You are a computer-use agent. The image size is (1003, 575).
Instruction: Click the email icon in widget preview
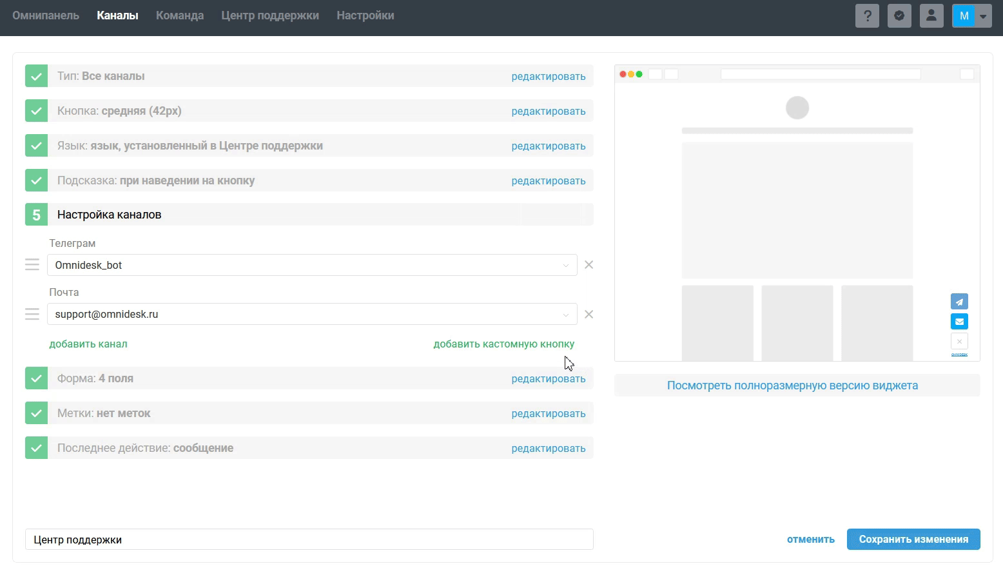click(959, 322)
